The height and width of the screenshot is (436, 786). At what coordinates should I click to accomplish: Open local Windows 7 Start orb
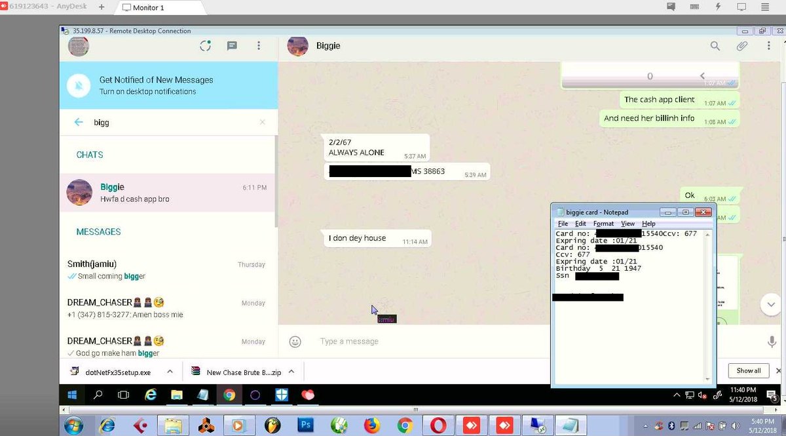[73, 425]
